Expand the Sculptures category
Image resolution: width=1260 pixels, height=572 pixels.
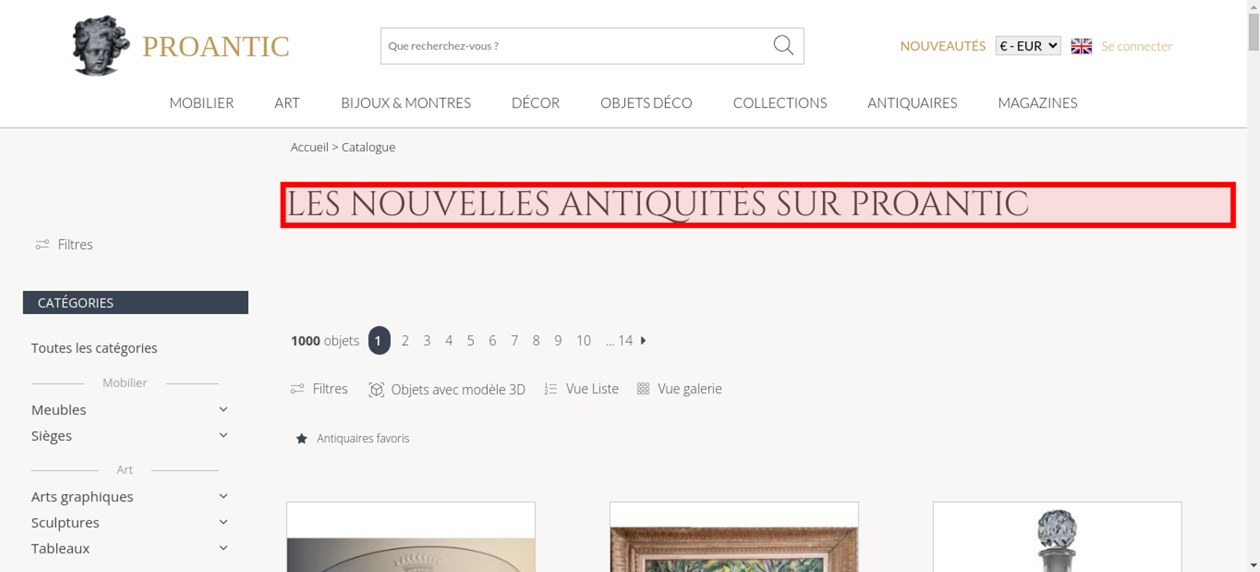click(223, 522)
